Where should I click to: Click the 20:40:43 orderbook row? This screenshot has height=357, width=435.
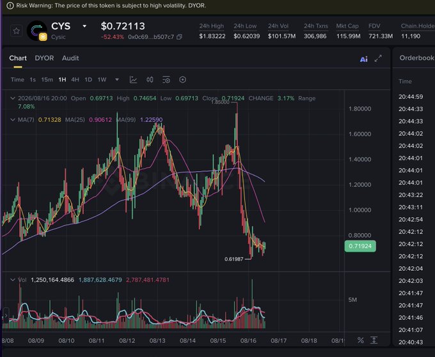tap(411, 342)
